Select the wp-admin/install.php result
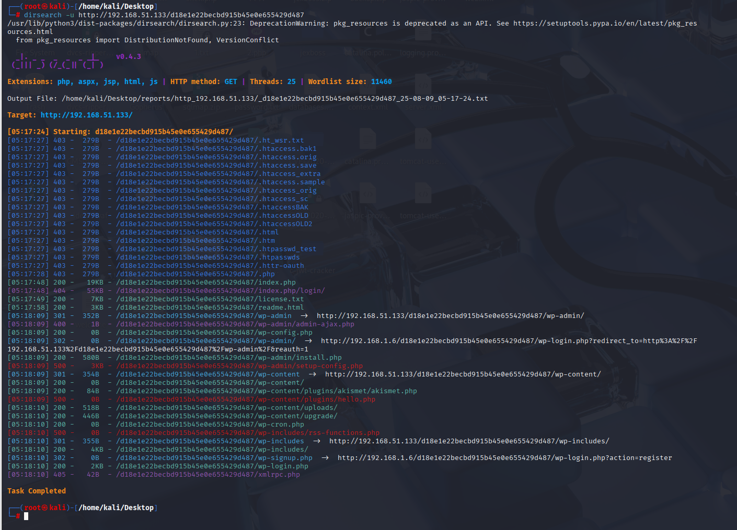Viewport: 737px width, 530px height. [175, 357]
